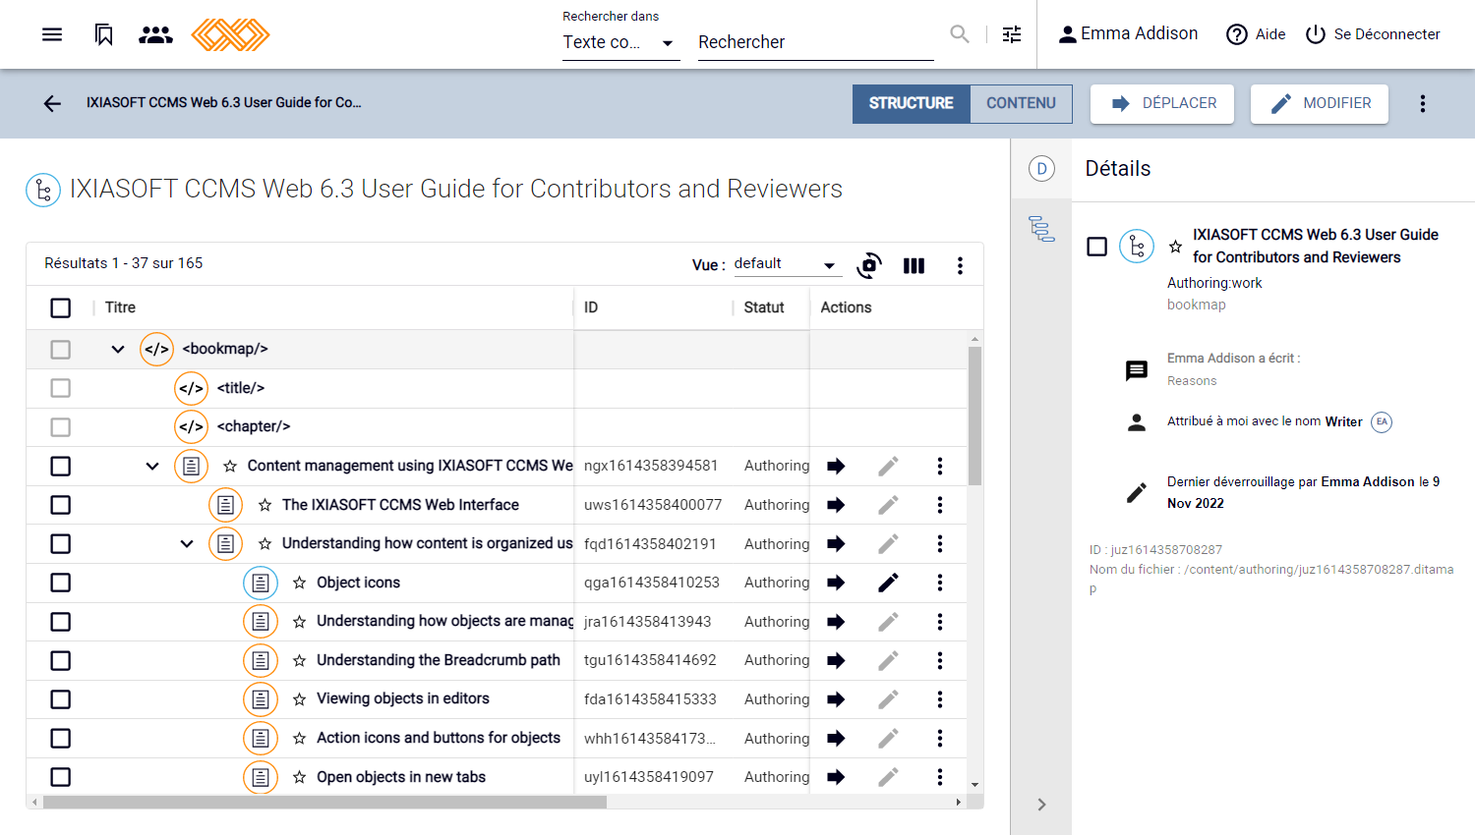
Task: Open Emma Addison user profile
Action: pyautogui.click(x=1128, y=34)
